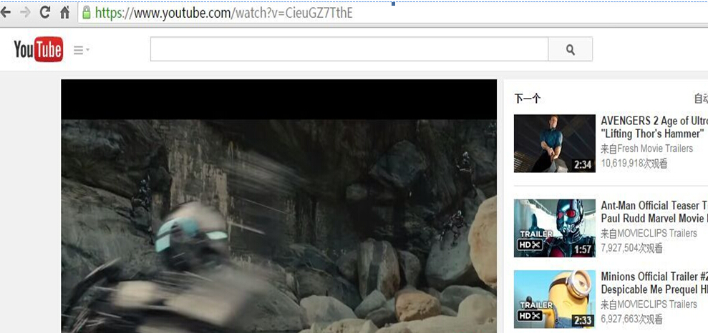
Task: Open the Minions Official Trailer title link
Action: point(654,283)
